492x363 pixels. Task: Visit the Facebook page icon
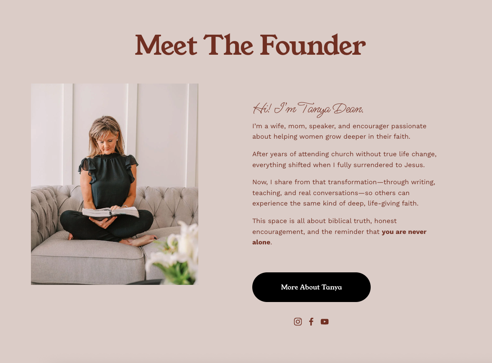(x=311, y=322)
